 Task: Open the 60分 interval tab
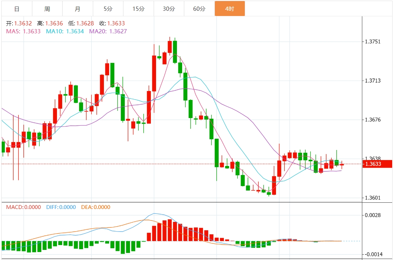(x=199, y=9)
